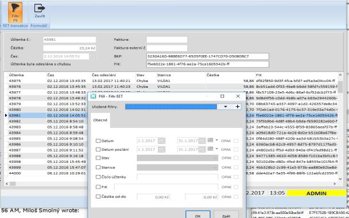Open calendar for Datum start date

pos(162,141)
